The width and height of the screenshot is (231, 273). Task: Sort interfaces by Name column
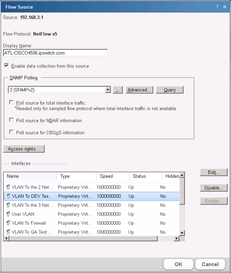coord(30,176)
